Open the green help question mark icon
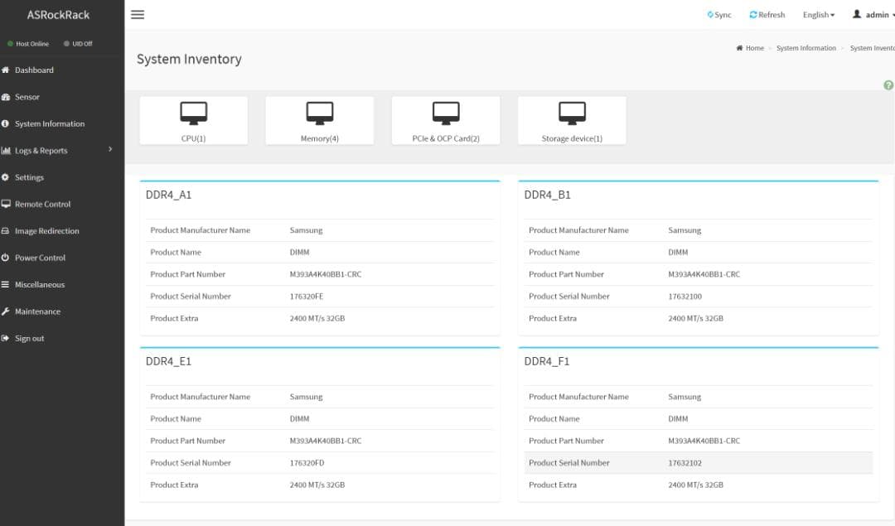 (x=888, y=85)
